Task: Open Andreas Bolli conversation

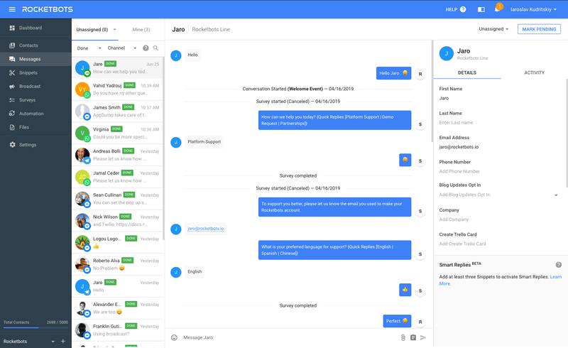Action: tap(118, 155)
